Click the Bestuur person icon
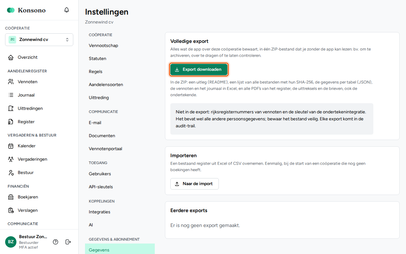The image size is (406, 254). [x=11, y=173]
